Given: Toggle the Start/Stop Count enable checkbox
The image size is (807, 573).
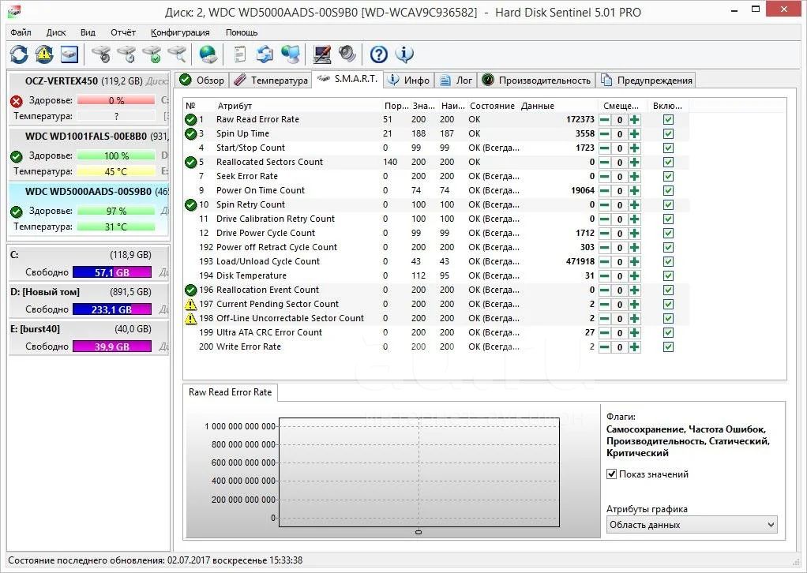Looking at the screenshot, I should click(668, 148).
